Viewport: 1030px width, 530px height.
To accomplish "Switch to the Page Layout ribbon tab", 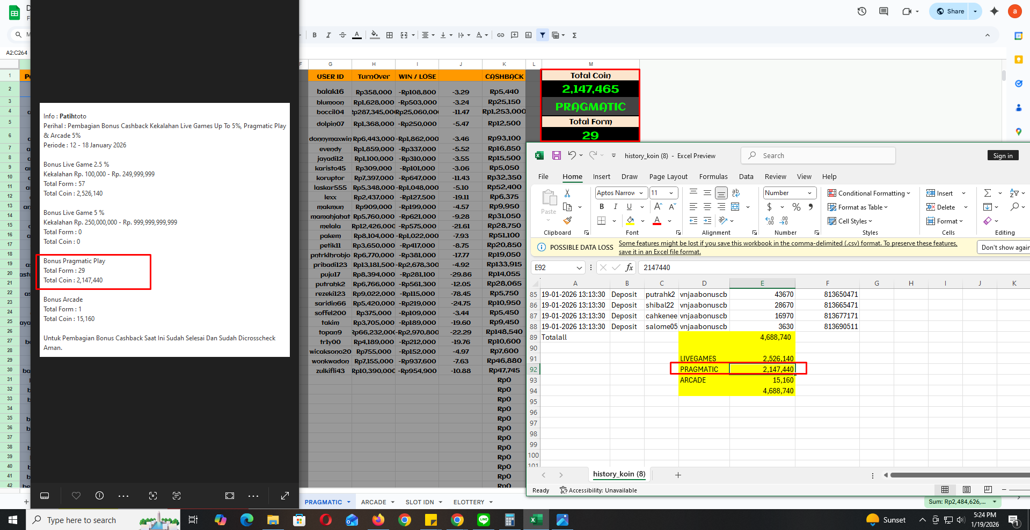I will click(x=668, y=176).
